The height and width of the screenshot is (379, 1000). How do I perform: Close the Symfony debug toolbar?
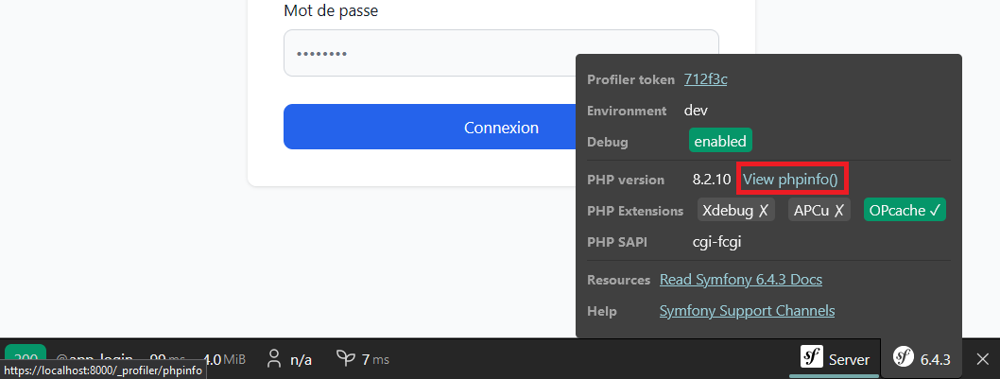point(983,359)
